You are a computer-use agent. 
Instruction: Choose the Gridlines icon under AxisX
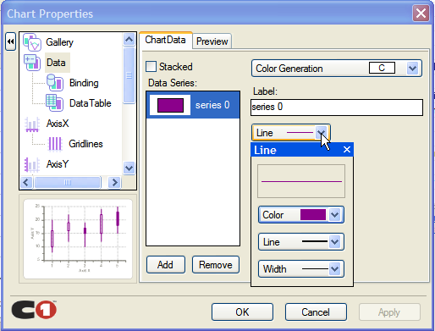(x=55, y=144)
